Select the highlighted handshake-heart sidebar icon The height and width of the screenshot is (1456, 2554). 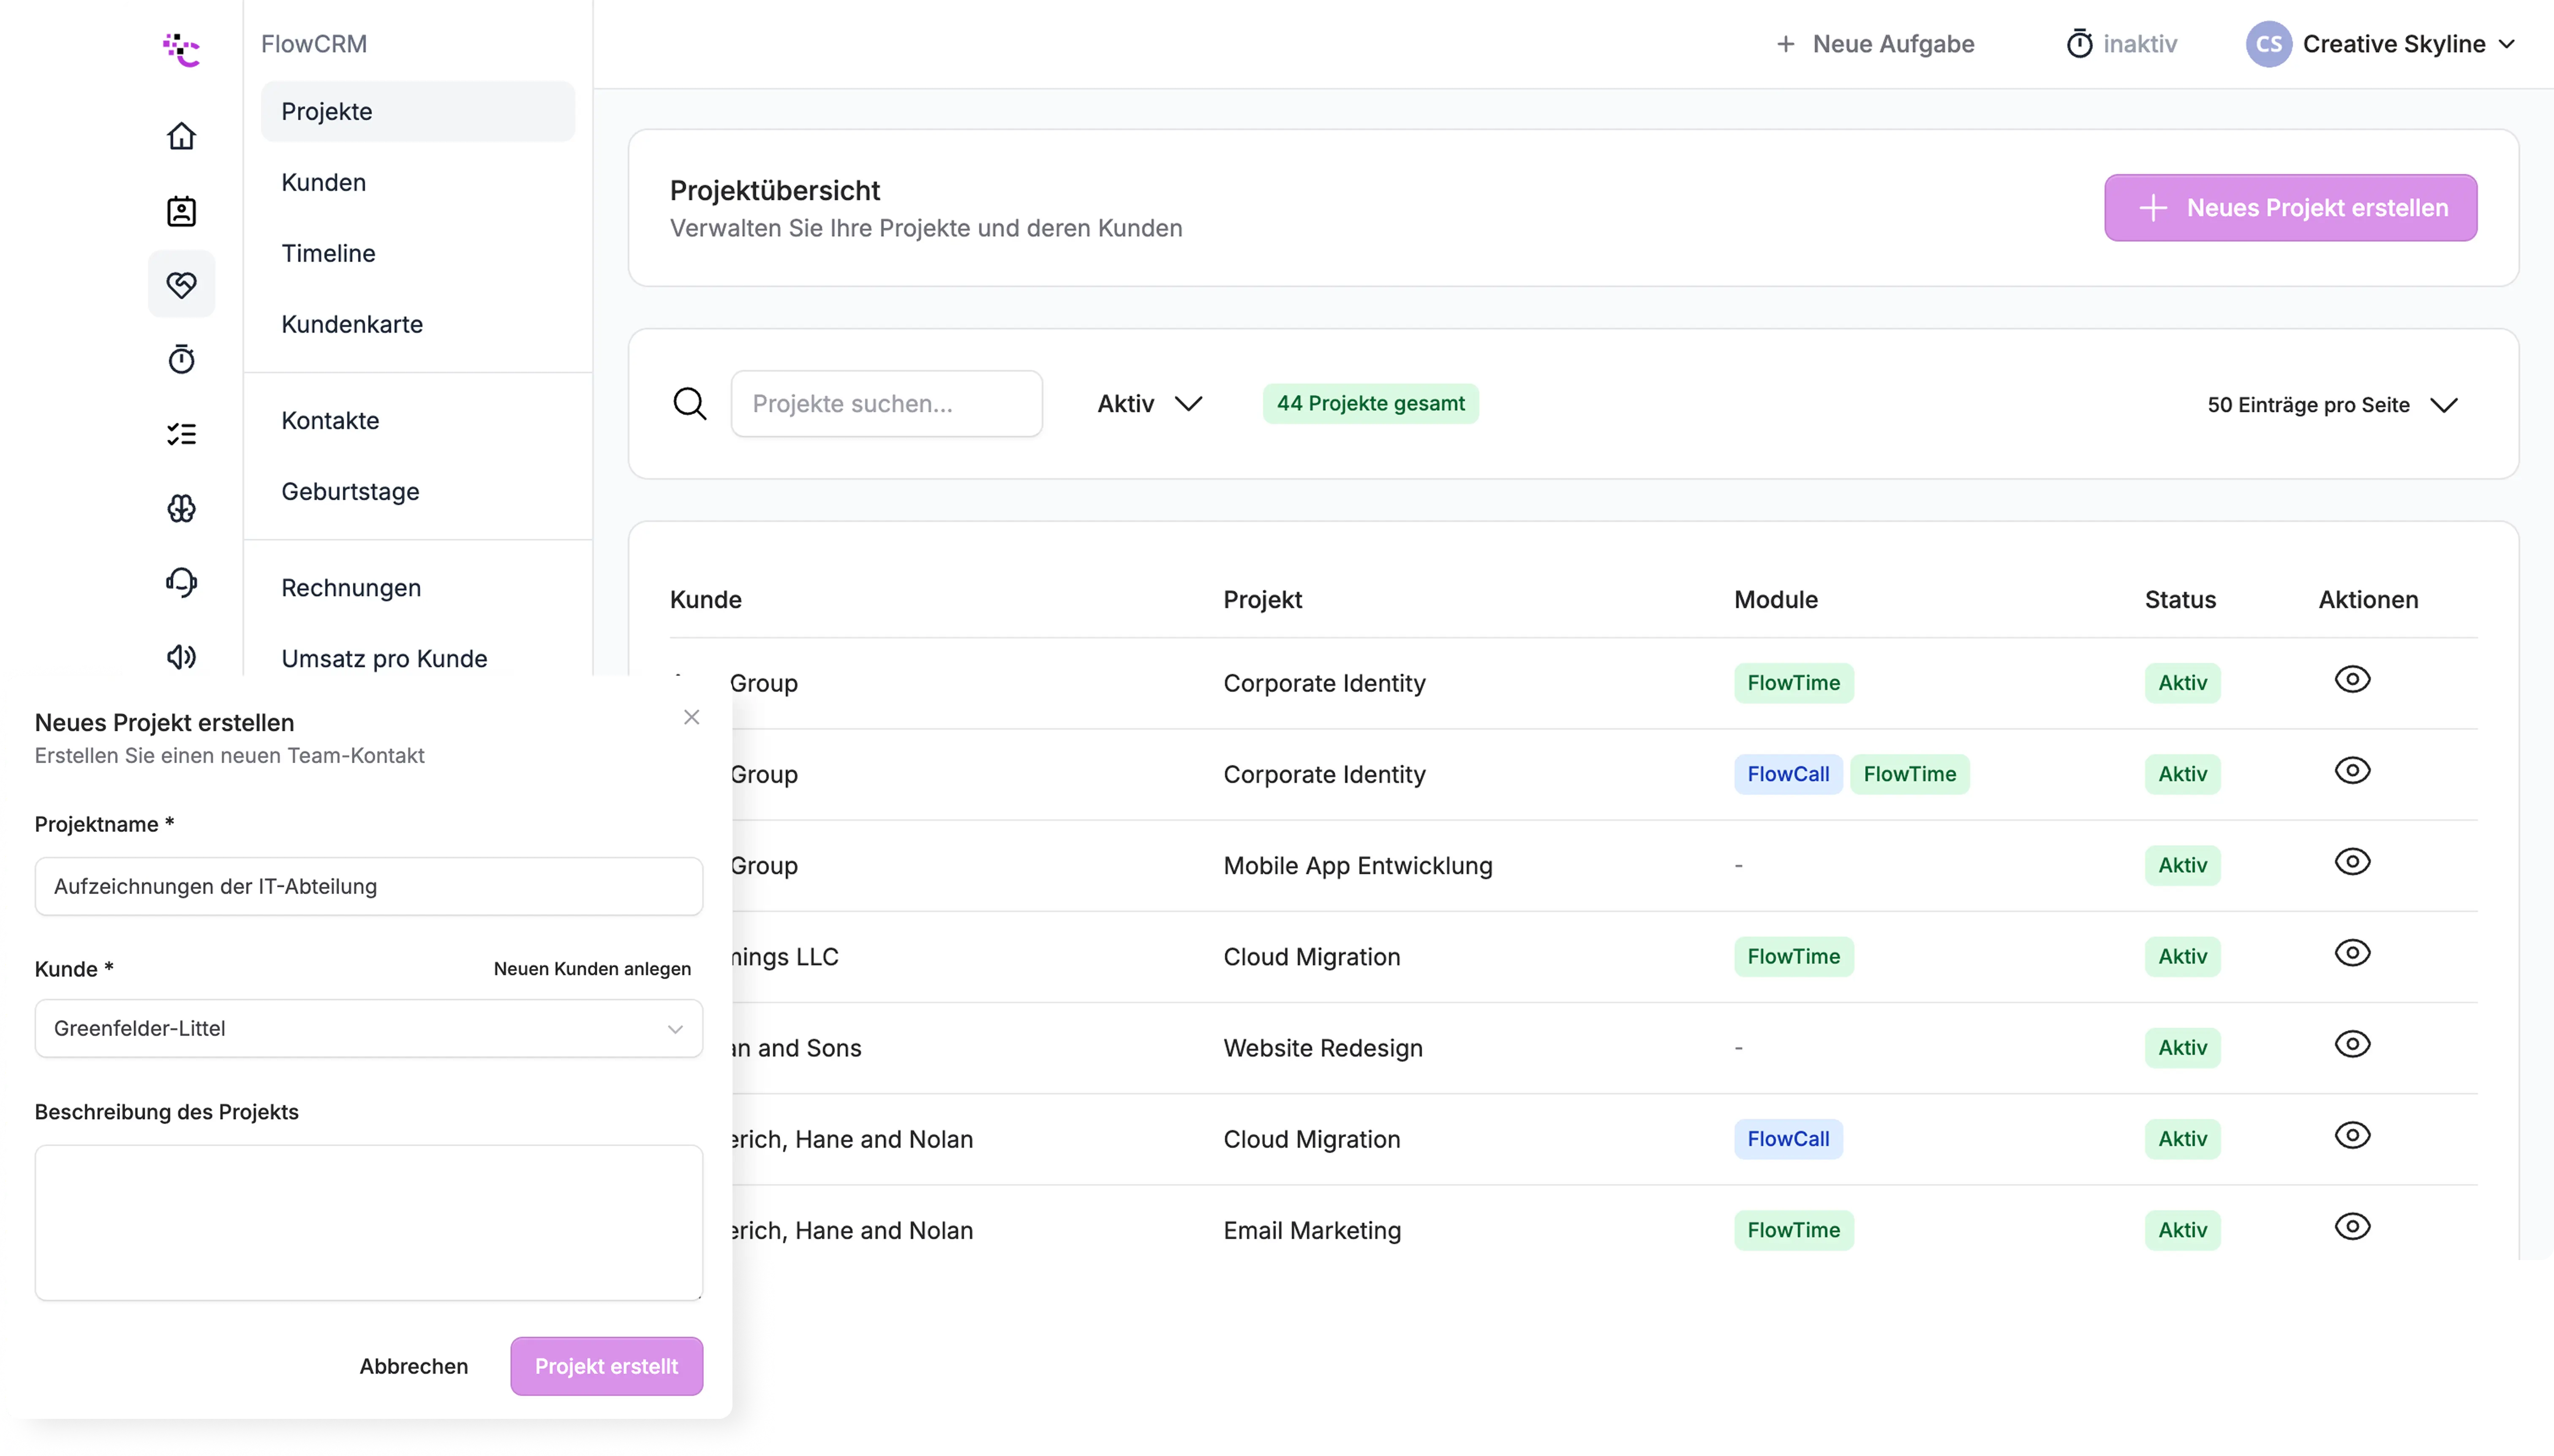point(181,284)
